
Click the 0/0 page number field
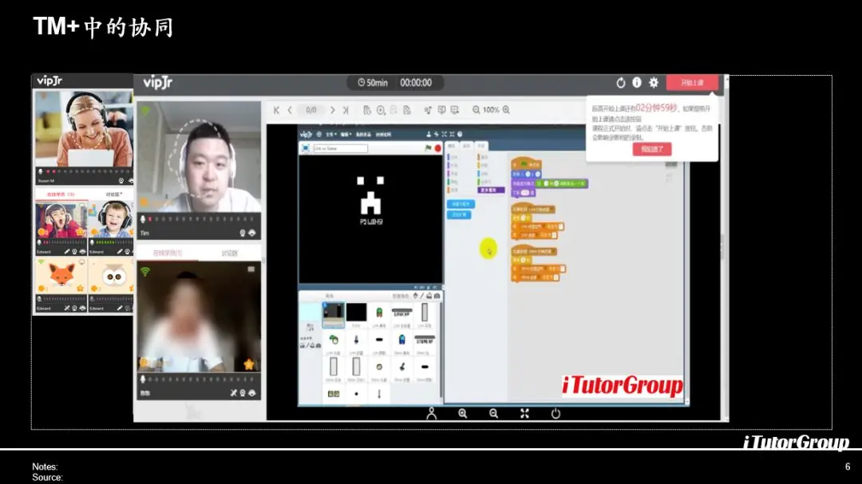311,110
